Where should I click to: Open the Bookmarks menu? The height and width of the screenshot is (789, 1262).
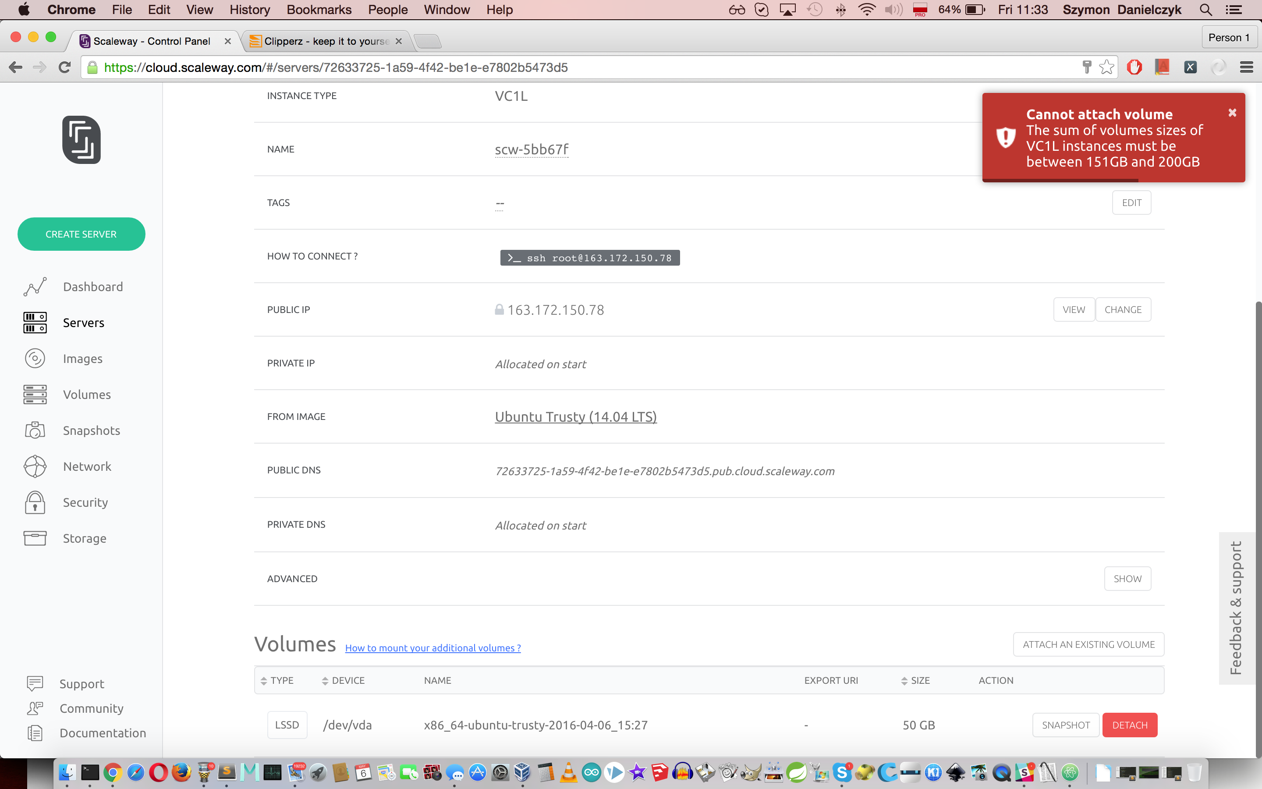pyautogui.click(x=319, y=9)
